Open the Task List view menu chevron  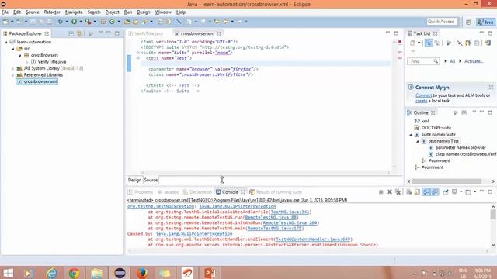coord(412,50)
